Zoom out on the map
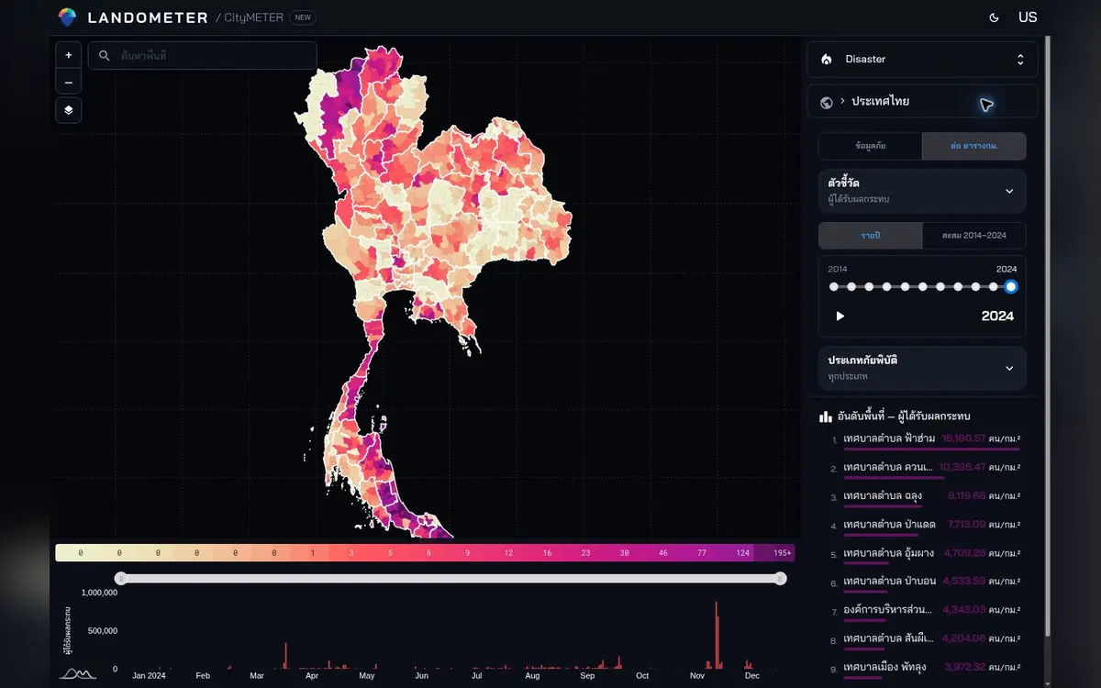This screenshot has height=688, width=1101. tap(68, 82)
